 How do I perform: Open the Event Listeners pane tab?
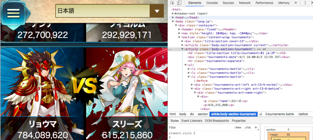click(x=192, y=121)
